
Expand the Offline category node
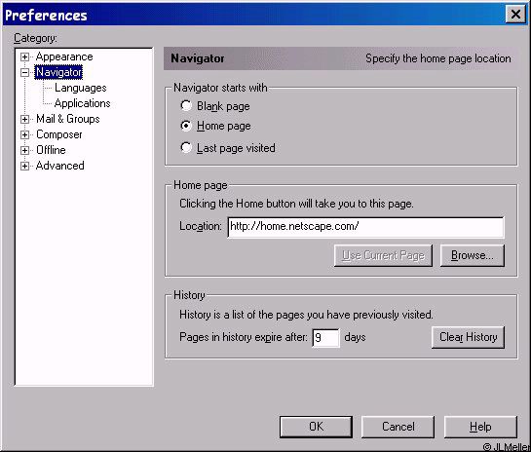pyautogui.click(x=24, y=150)
